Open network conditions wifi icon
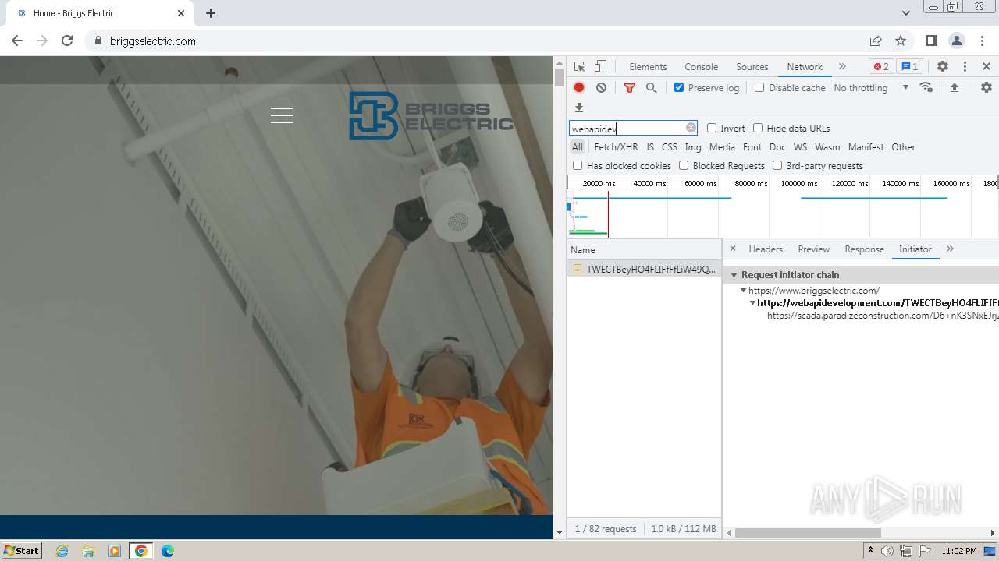Screen dimensions: 999x561 926,87
